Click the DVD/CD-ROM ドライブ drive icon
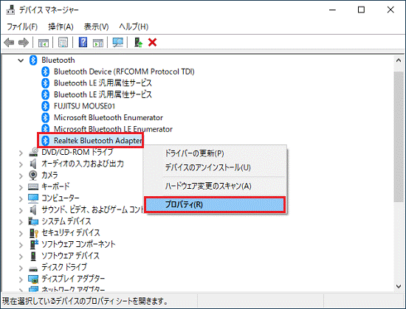 coord(33,152)
